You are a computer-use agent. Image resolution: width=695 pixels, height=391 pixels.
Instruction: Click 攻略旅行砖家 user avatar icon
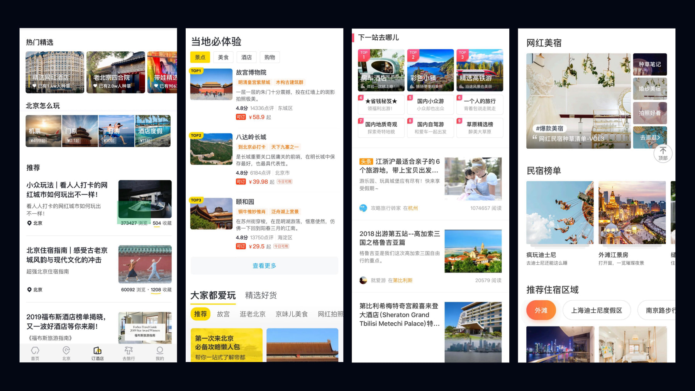coord(363,207)
